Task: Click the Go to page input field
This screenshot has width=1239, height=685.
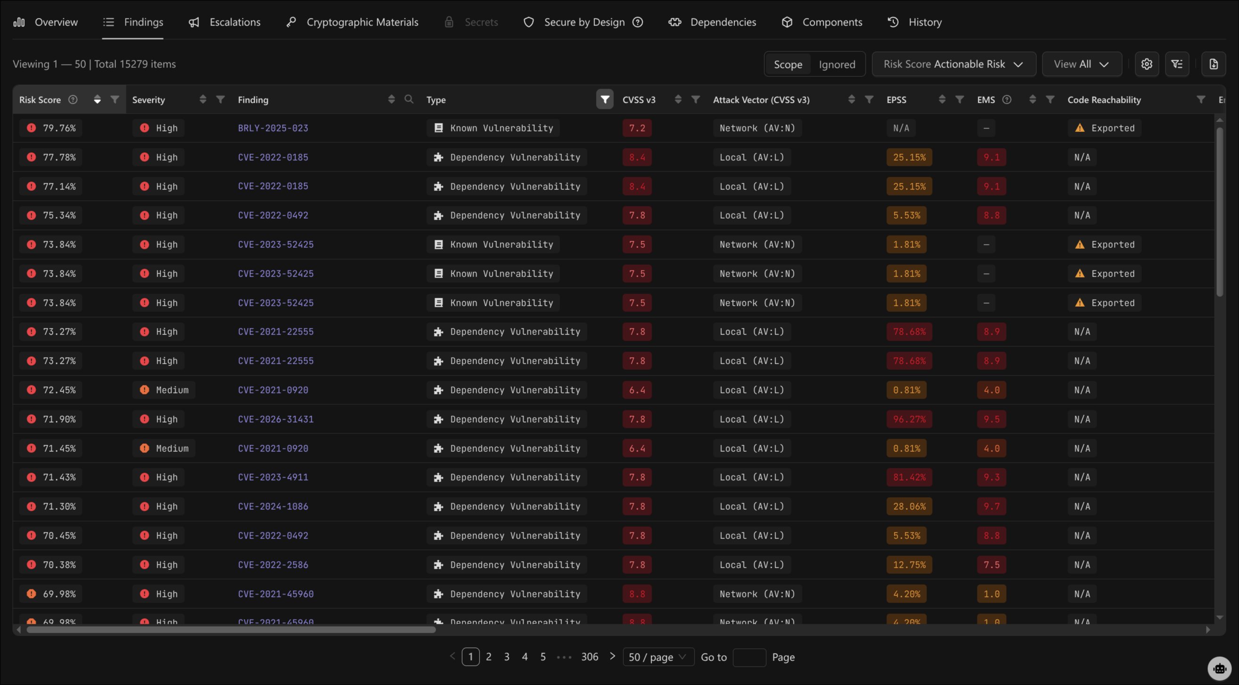Action: click(749, 657)
